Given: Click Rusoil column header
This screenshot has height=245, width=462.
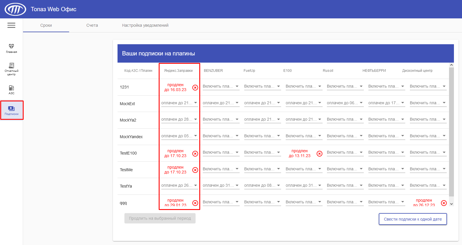Looking at the screenshot, I should [328, 71].
